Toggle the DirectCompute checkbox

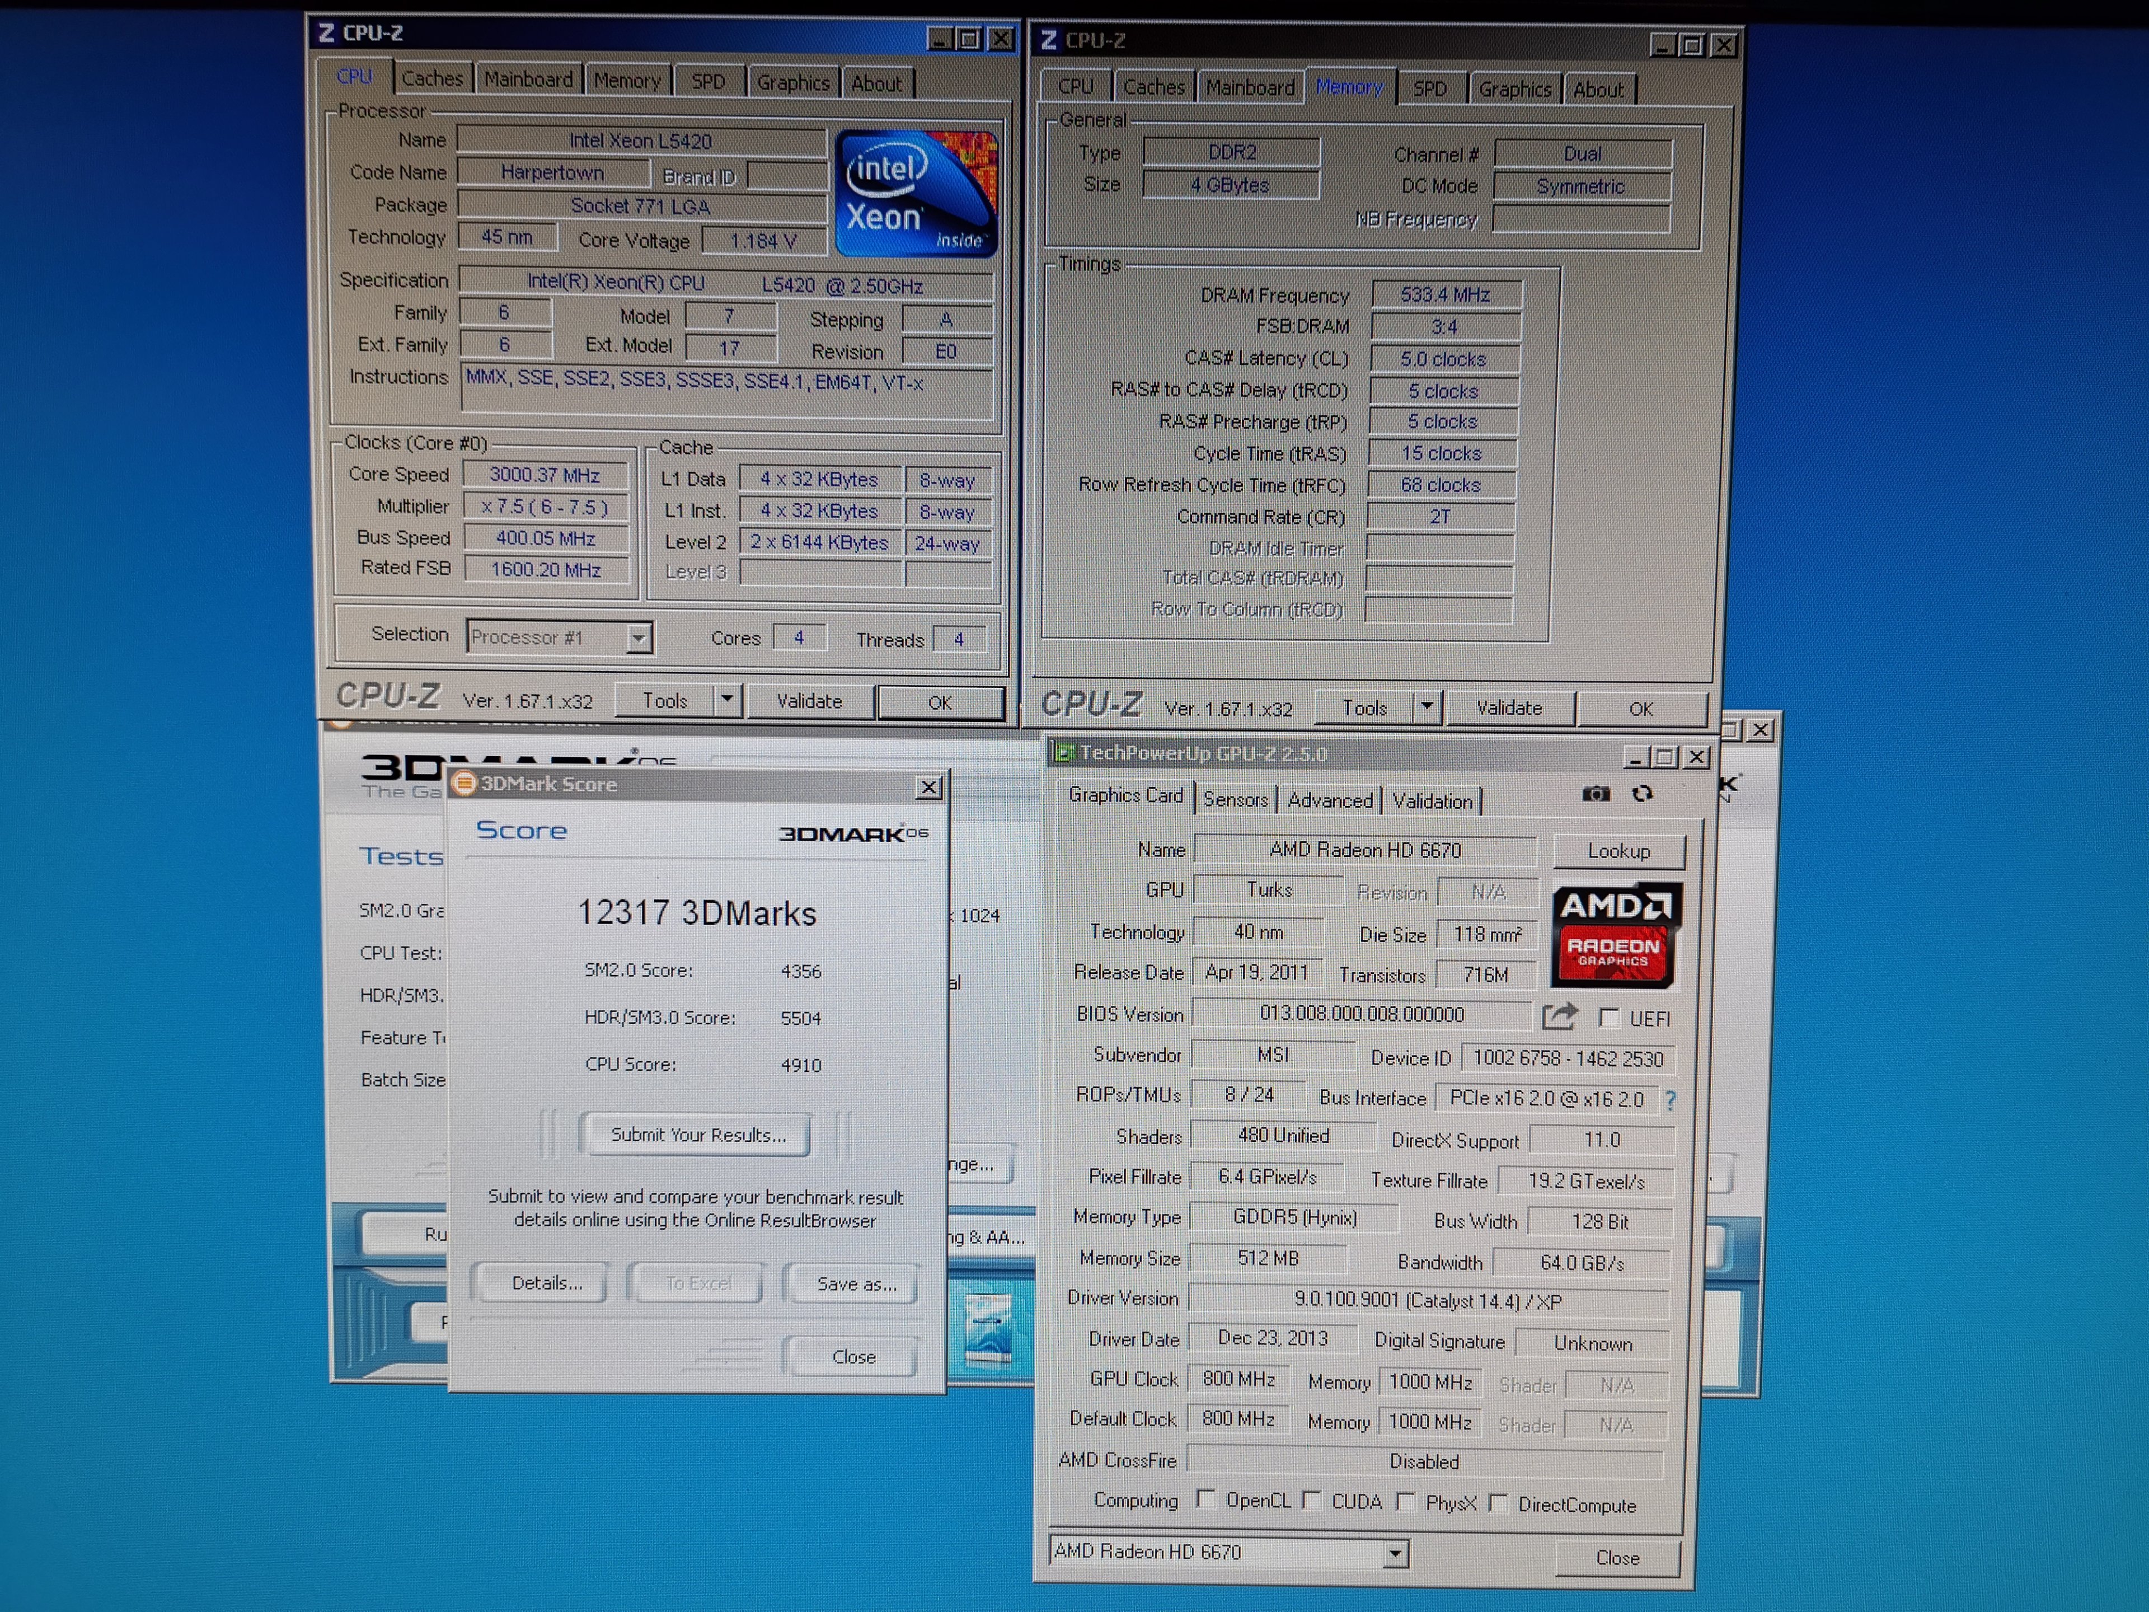(x=1498, y=1503)
